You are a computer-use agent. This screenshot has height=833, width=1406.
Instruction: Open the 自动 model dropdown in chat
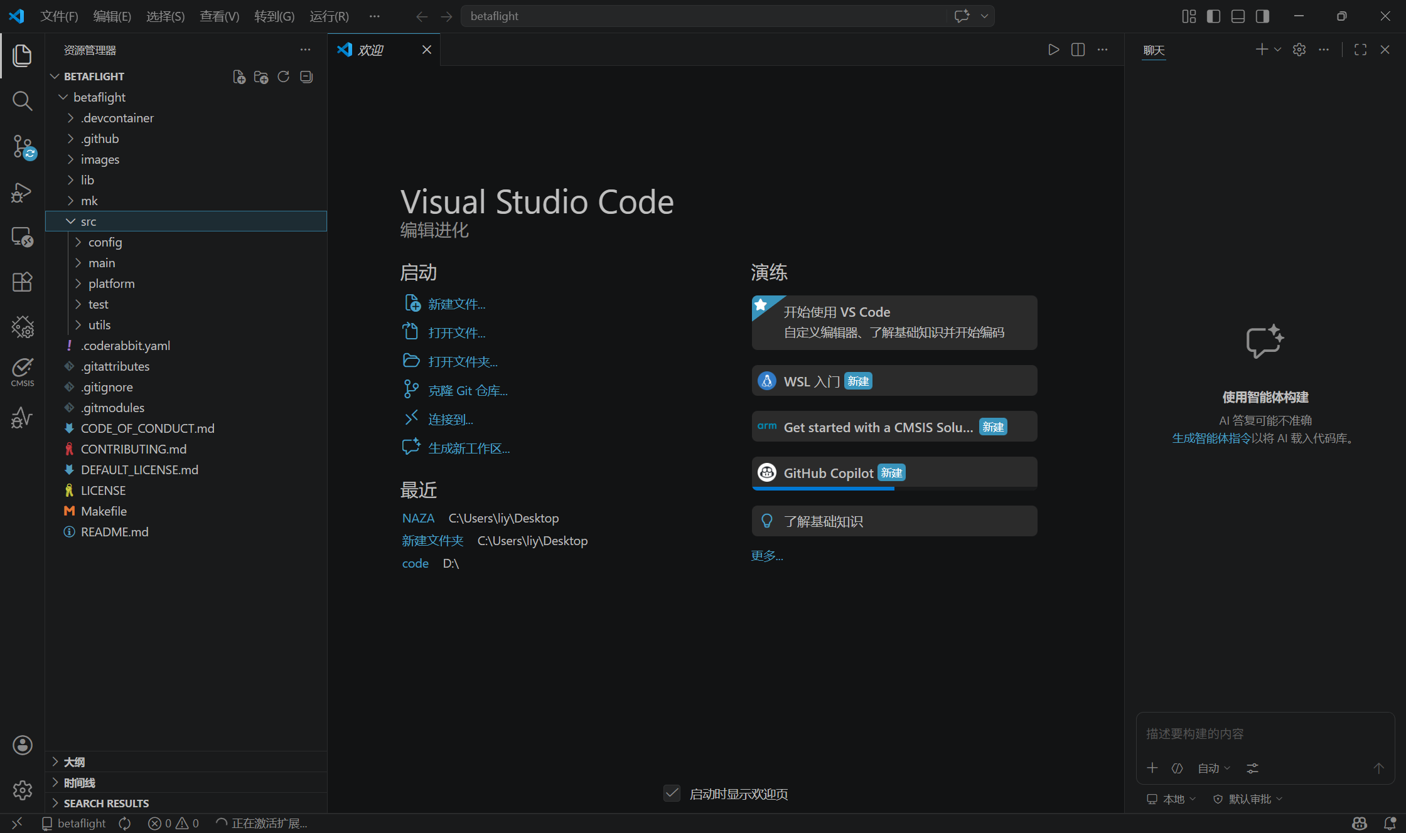[x=1214, y=768]
